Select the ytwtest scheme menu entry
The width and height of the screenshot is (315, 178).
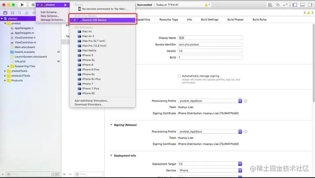(x=52, y=5)
